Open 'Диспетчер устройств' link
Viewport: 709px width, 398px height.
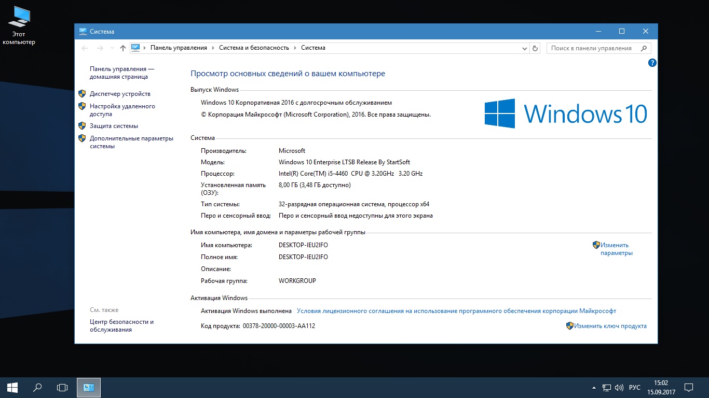tap(120, 94)
